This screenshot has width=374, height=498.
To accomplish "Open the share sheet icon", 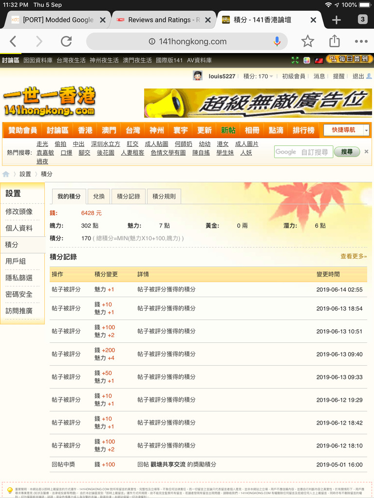I will pyautogui.click(x=334, y=41).
